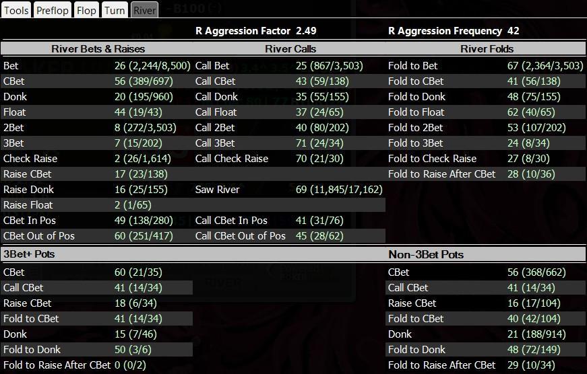Click Call Bet value 25 (867/3,503)
587x374 pixels.
point(329,66)
